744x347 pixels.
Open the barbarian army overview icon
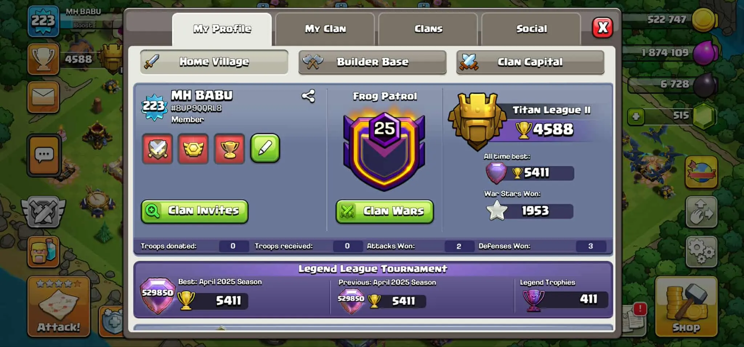[43, 251]
